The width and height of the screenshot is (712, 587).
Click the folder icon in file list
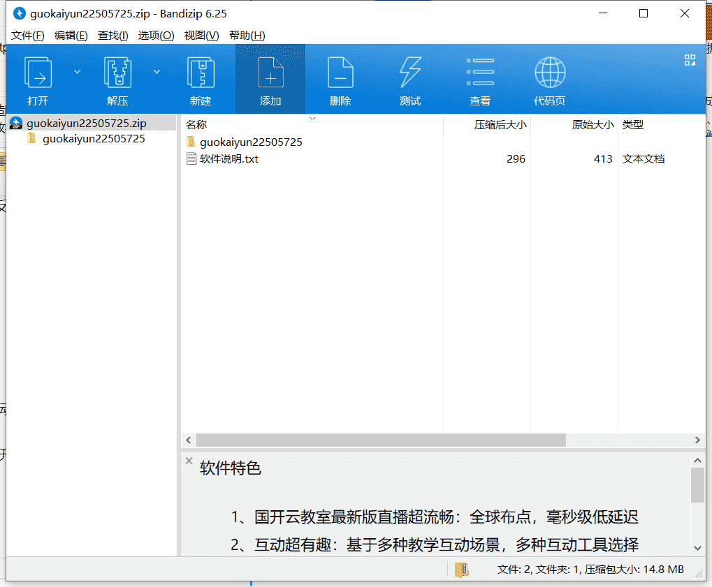[191, 142]
